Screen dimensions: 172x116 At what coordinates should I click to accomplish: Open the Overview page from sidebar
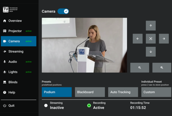pos(19,21)
